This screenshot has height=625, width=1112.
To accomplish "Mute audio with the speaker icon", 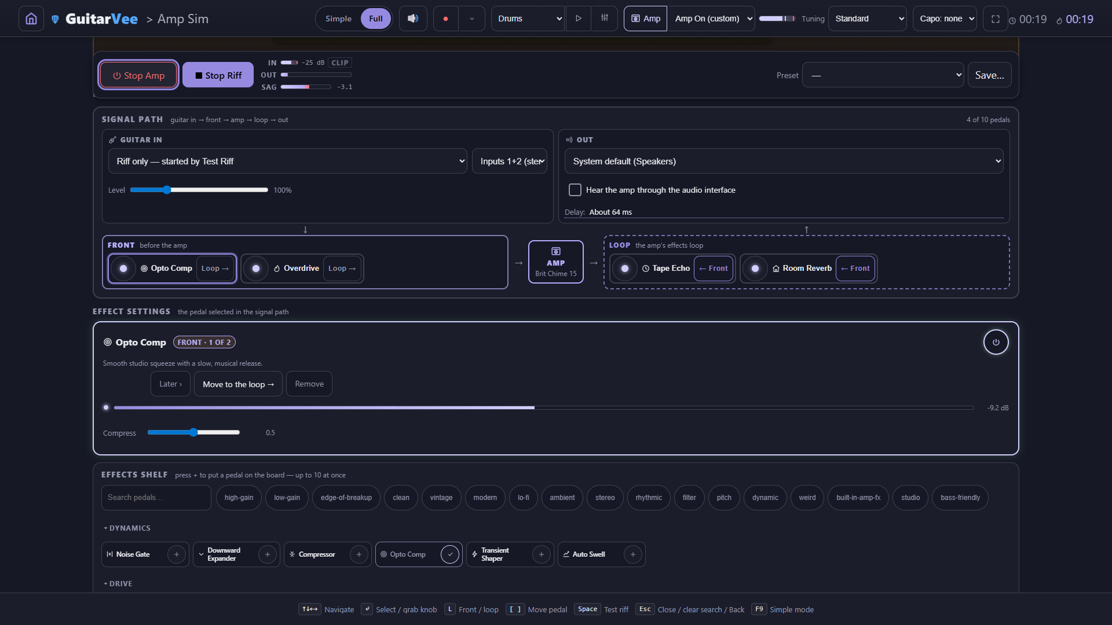I will 413,19.
